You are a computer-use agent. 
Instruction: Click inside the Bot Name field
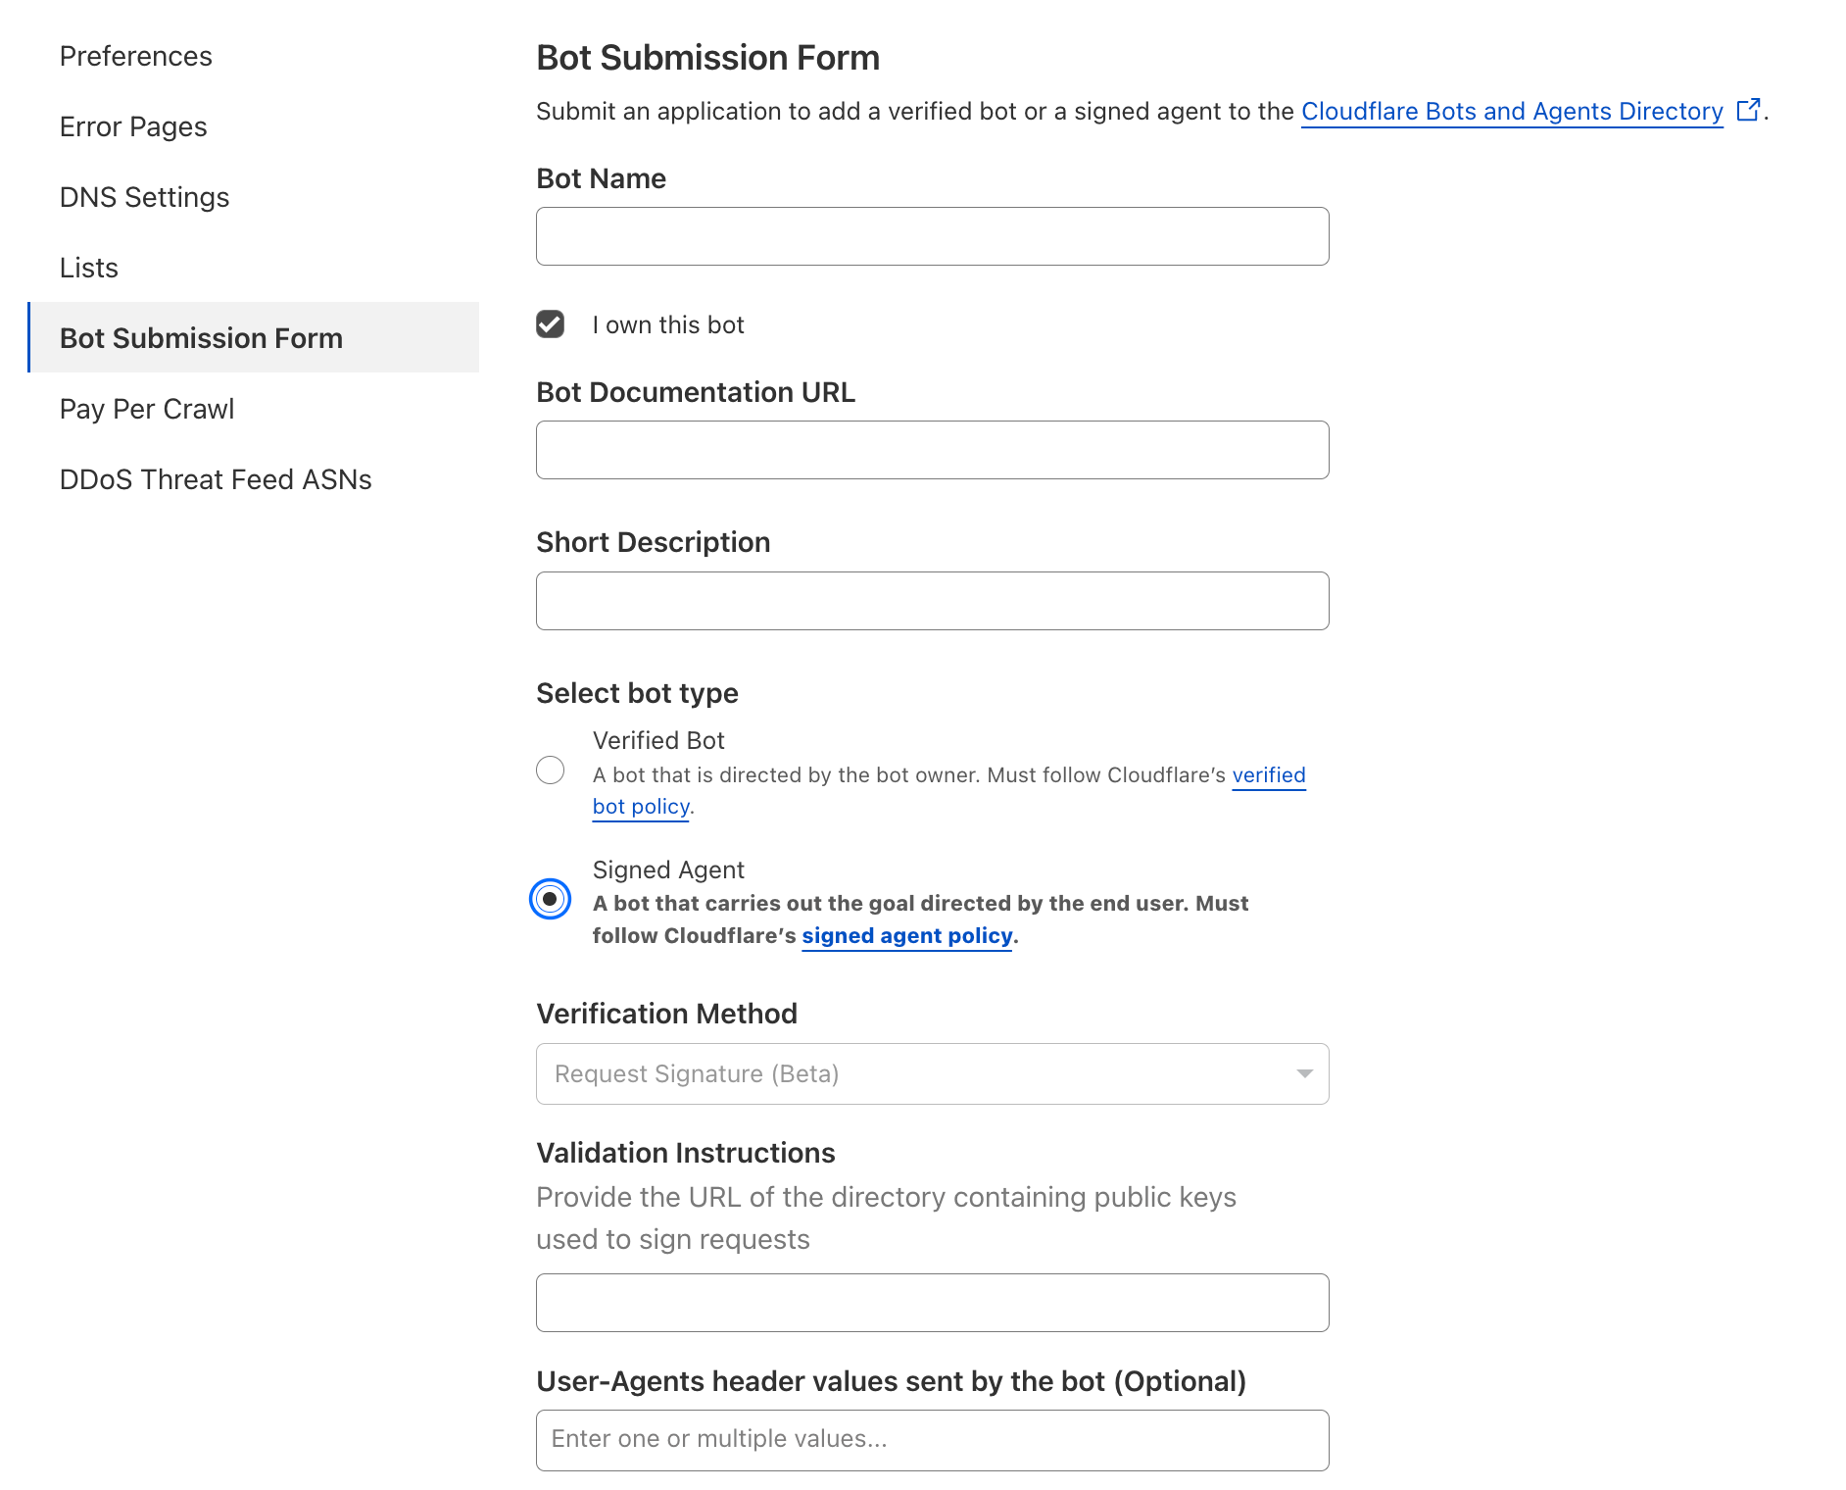pyautogui.click(x=931, y=235)
